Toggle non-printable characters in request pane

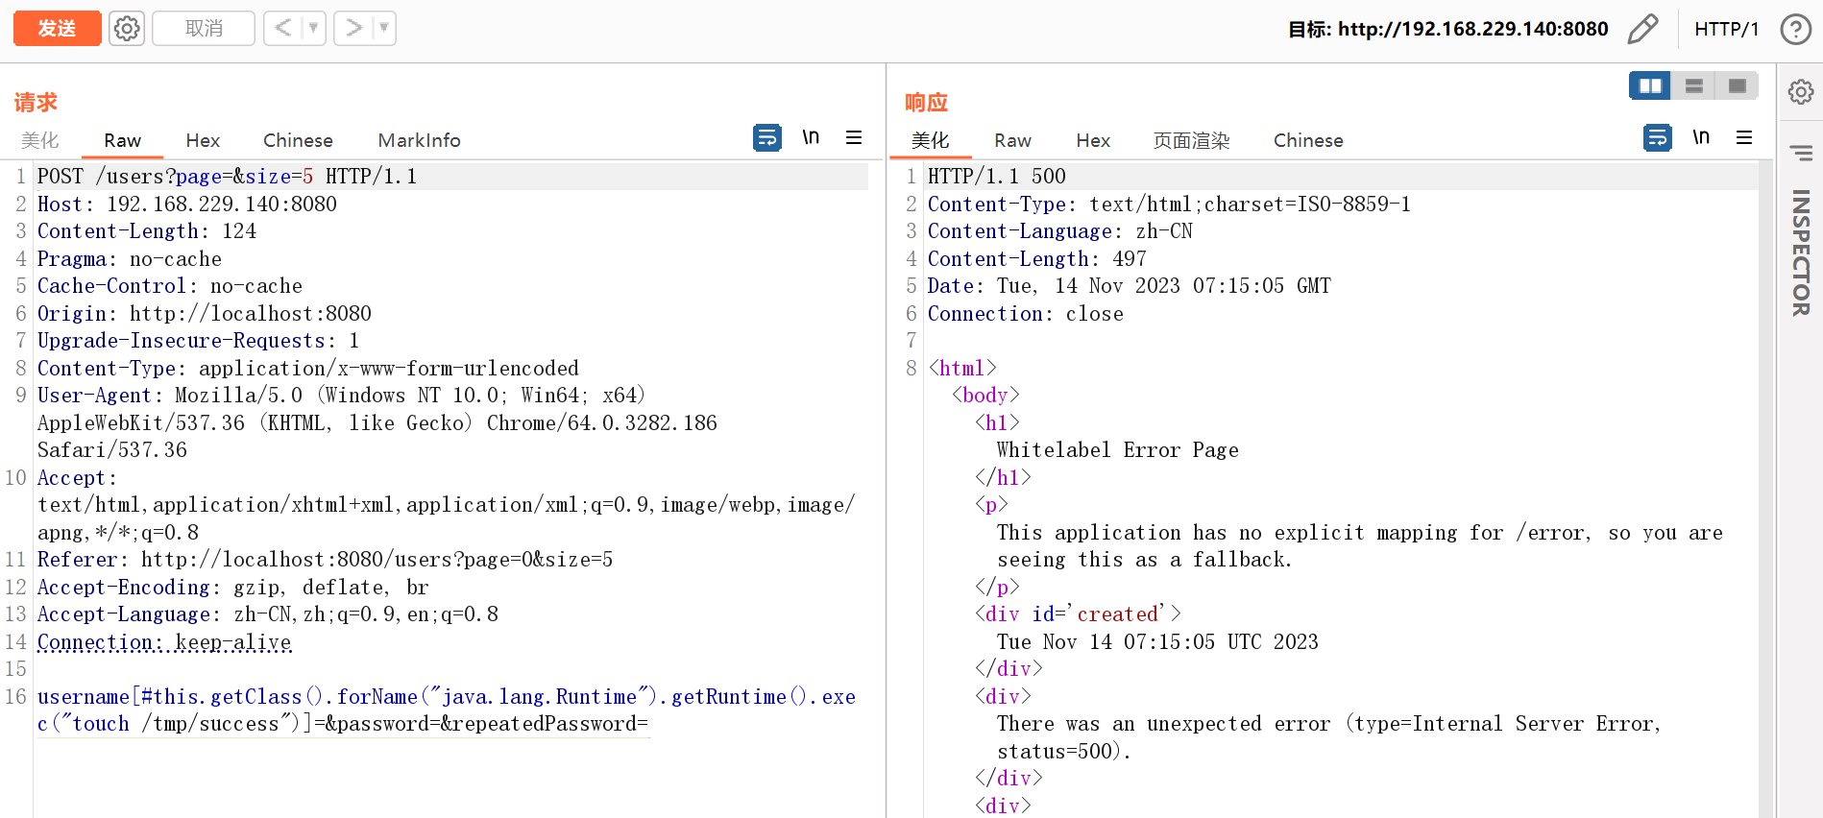tap(811, 137)
